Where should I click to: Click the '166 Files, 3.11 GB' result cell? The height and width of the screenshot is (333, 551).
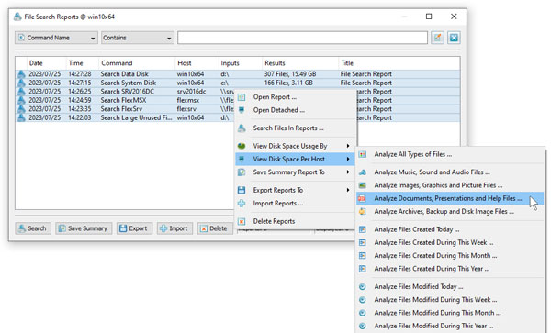pyautogui.click(x=288, y=83)
